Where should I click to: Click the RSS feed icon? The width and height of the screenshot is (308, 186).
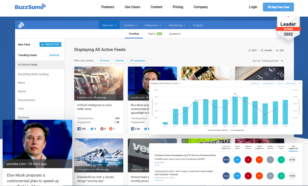[277, 50]
